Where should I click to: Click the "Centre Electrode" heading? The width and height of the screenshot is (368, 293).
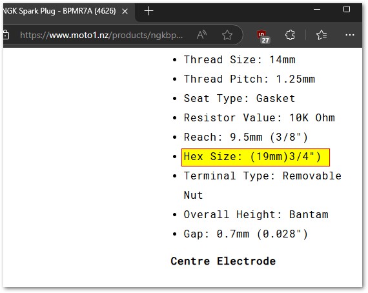223,261
